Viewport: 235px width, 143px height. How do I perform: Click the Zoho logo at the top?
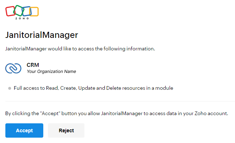(x=22, y=12)
